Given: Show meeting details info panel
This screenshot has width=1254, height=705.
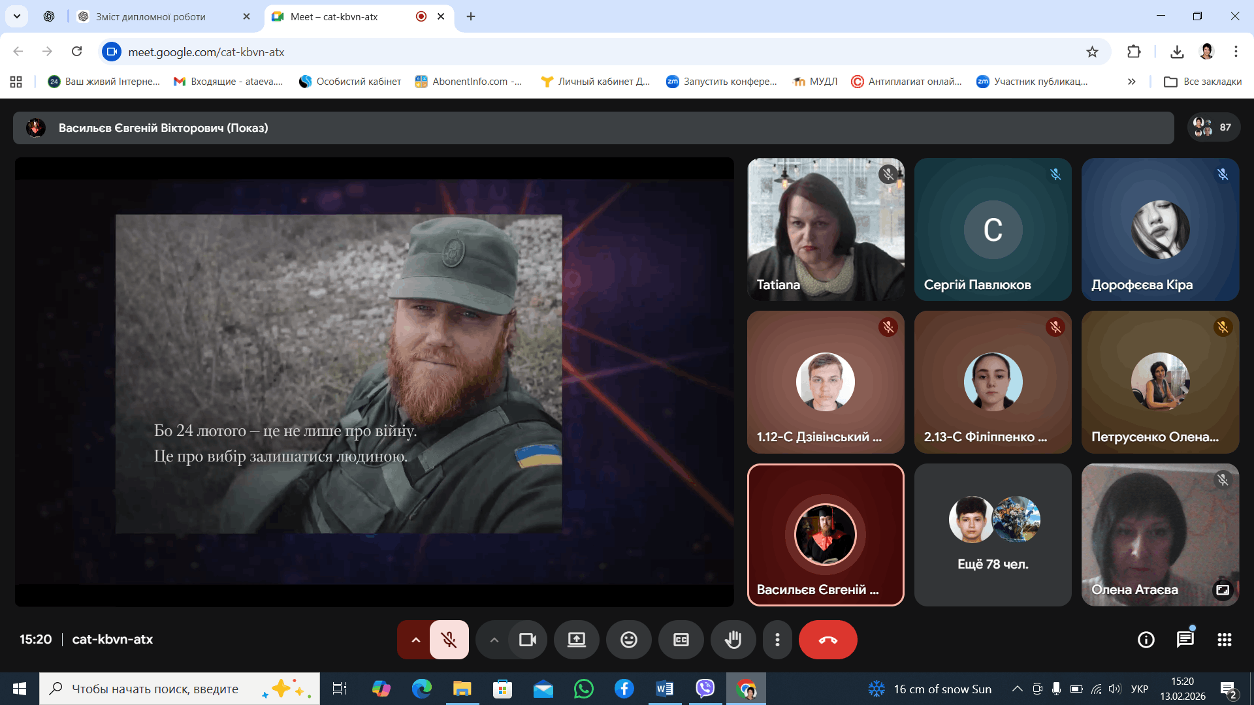Looking at the screenshot, I should 1146,640.
